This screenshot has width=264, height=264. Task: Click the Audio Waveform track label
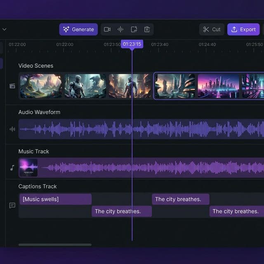[x=39, y=112]
